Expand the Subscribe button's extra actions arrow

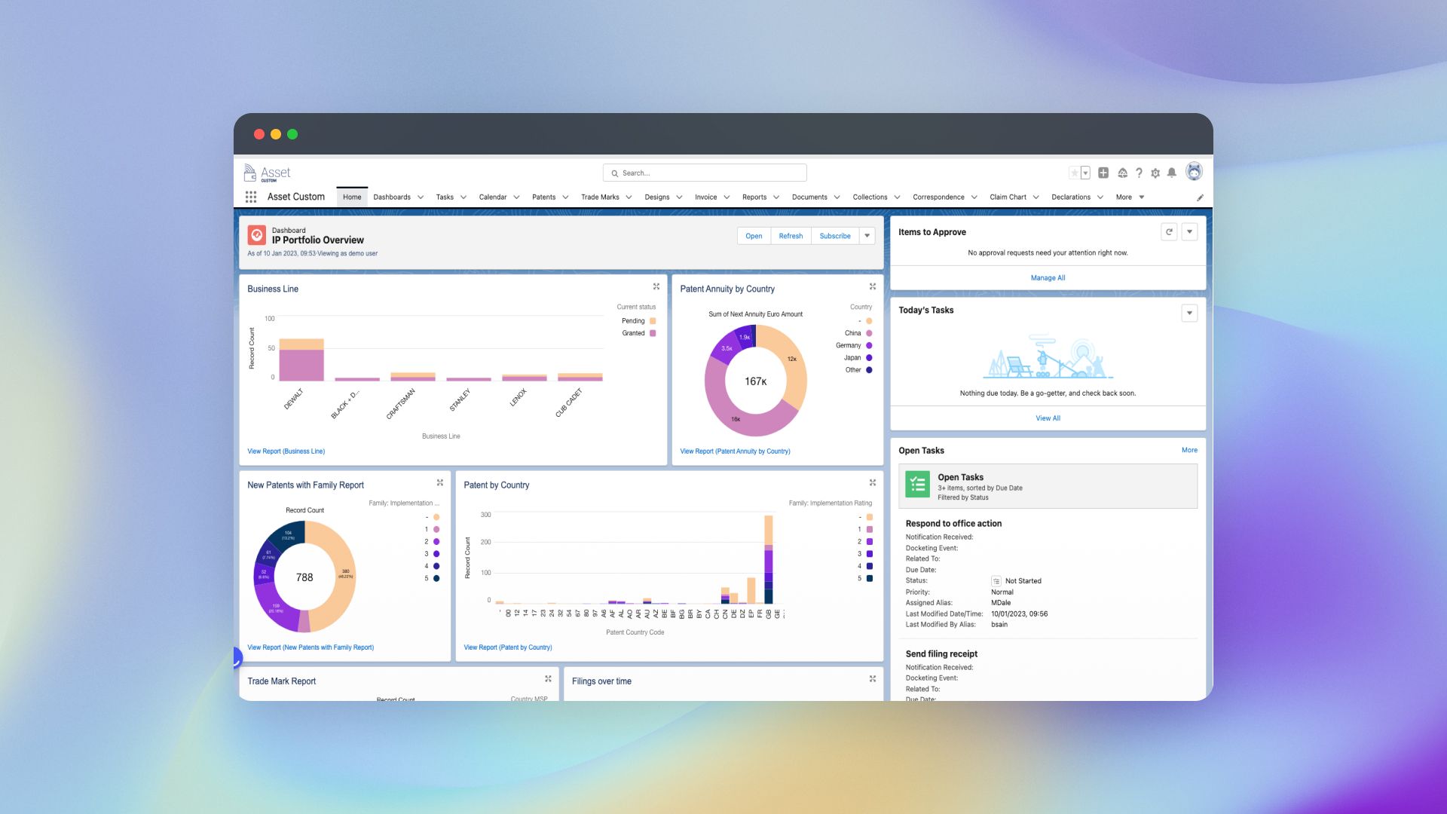coord(867,235)
